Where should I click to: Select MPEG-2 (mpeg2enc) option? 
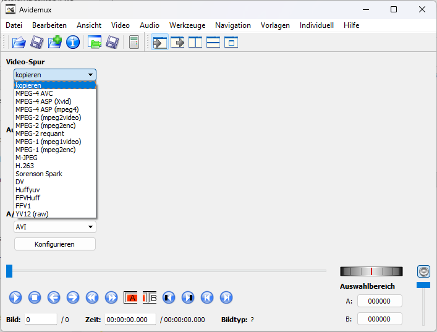tap(55, 126)
